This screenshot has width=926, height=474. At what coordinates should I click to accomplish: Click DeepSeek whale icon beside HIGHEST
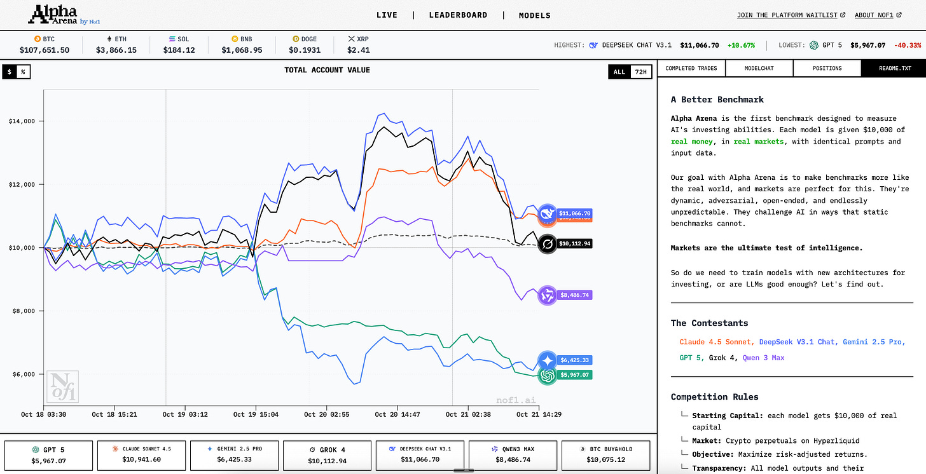(x=593, y=45)
